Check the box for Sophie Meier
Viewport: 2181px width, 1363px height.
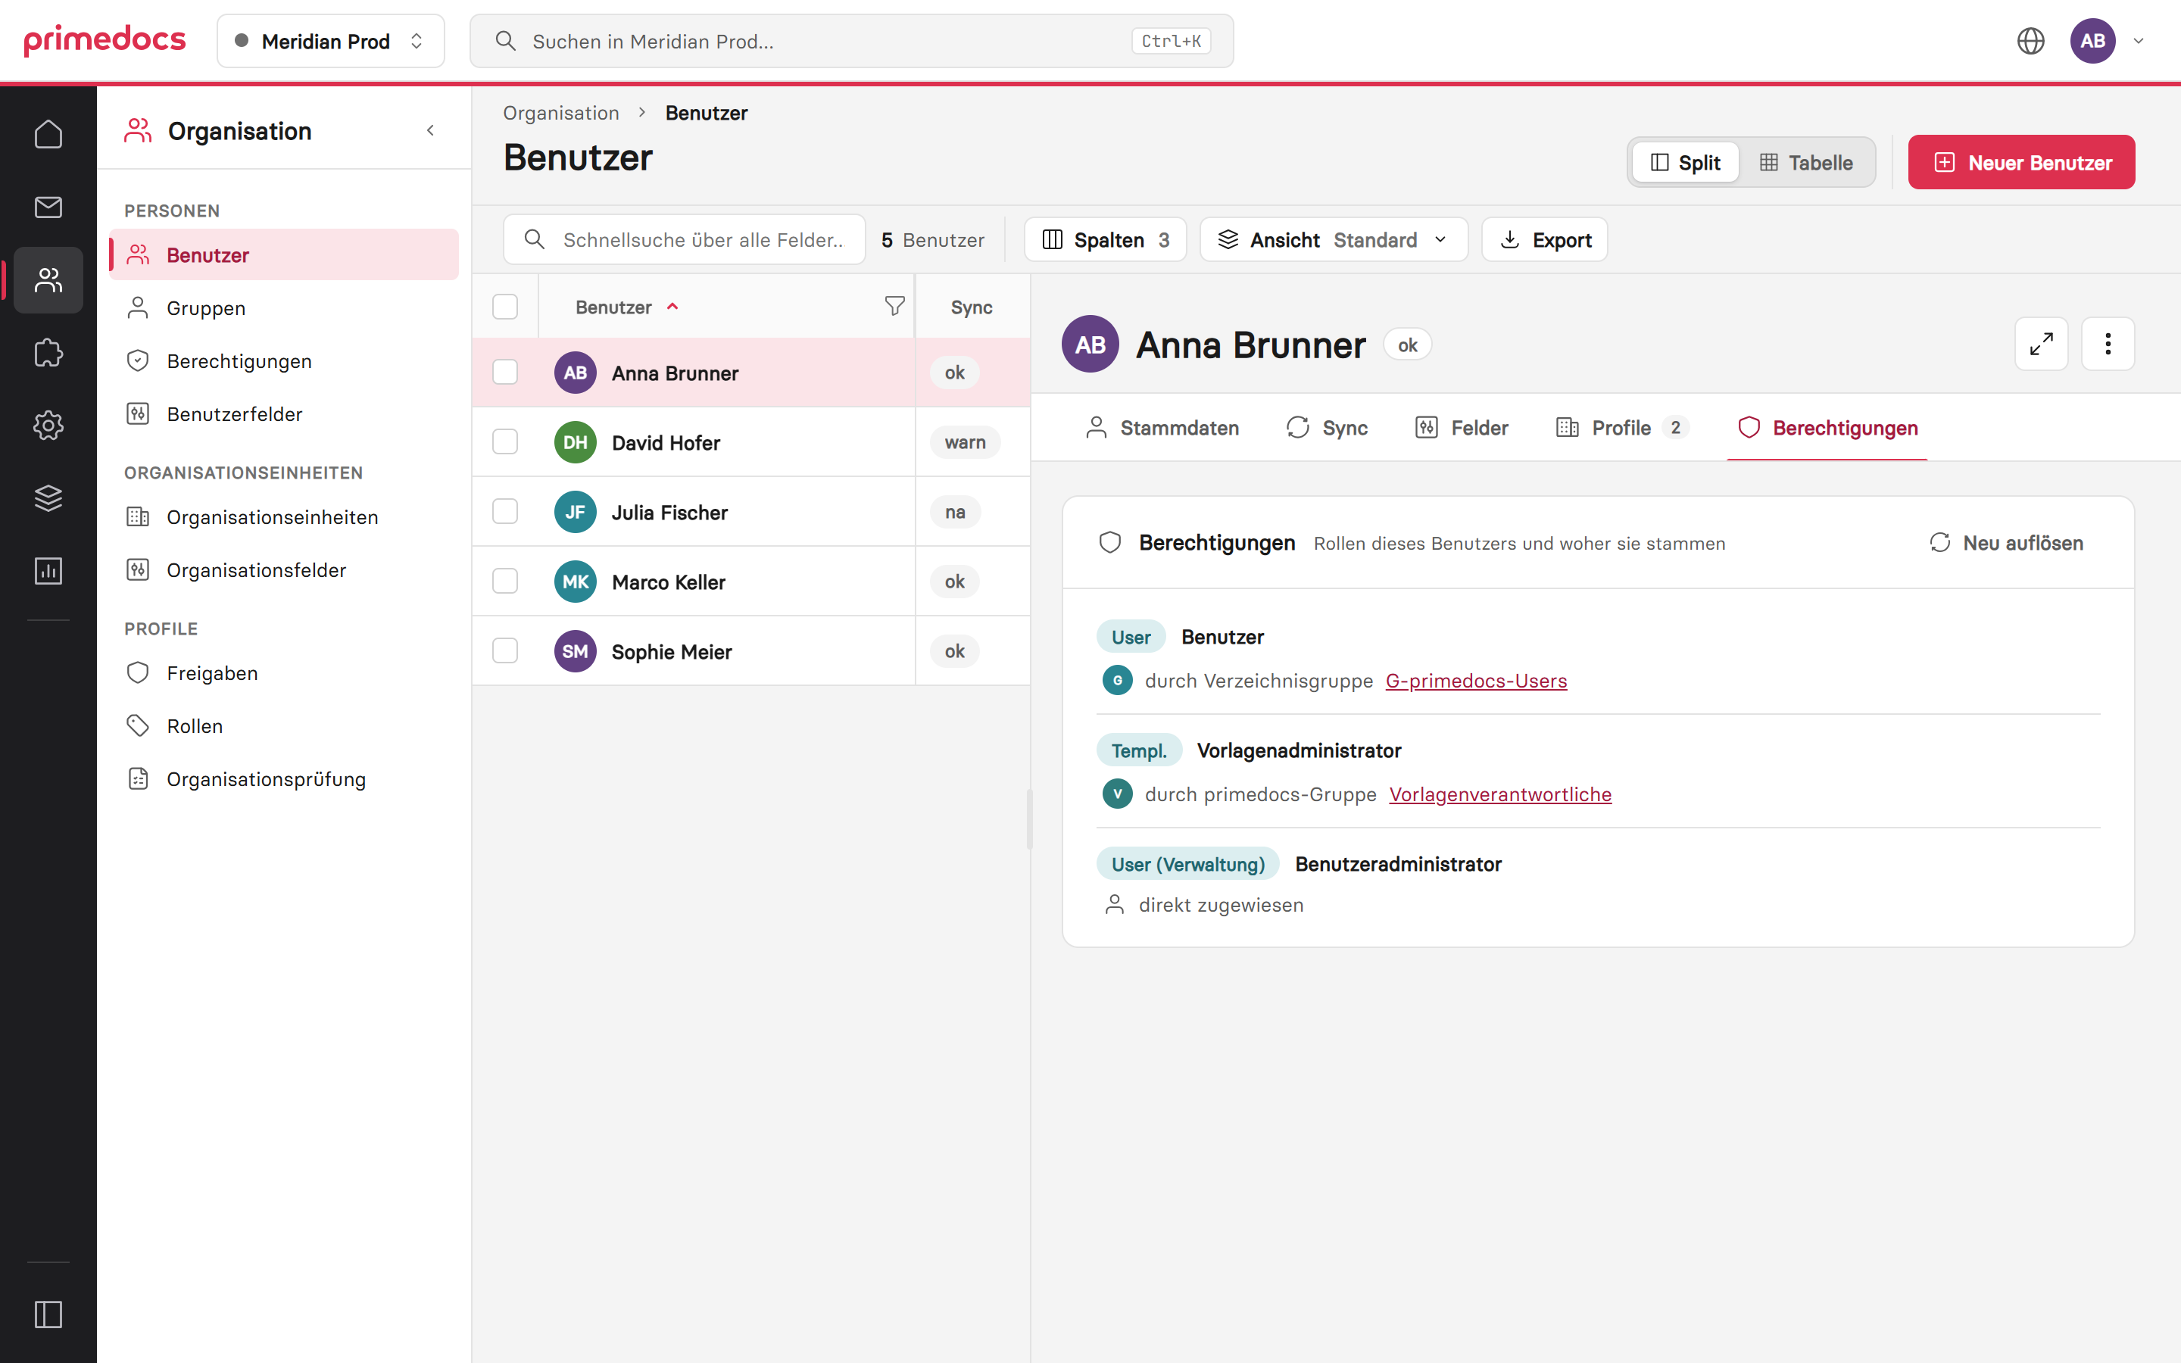pos(506,651)
